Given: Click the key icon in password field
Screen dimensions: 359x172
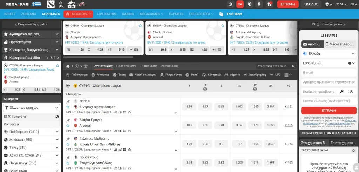Looking at the screenshot, I should pos(341,92).
